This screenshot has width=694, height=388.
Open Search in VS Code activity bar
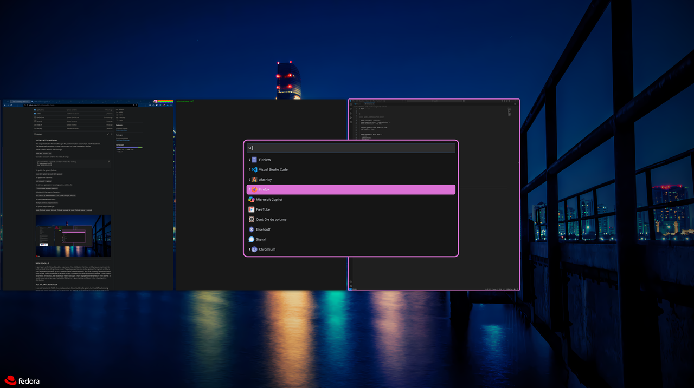click(x=351, y=109)
